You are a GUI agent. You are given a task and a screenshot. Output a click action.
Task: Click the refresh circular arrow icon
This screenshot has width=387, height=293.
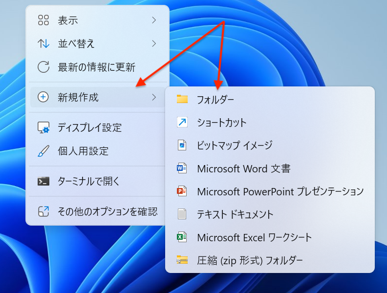pos(43,67)
